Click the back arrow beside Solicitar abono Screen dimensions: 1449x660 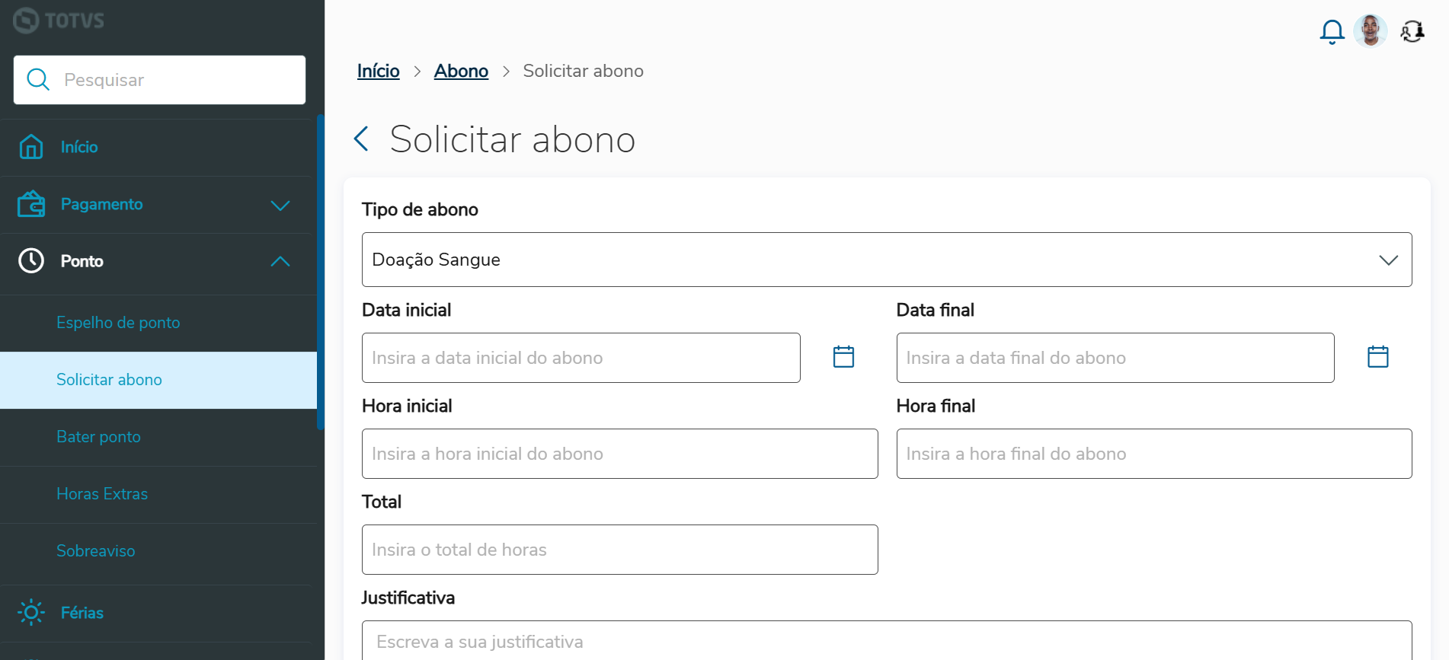coord(362,139)
